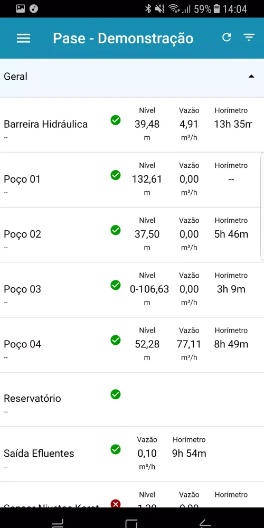The image size is (264, 528).
Task: Tap Android recent apps button
Action: [x=58, y=524]
